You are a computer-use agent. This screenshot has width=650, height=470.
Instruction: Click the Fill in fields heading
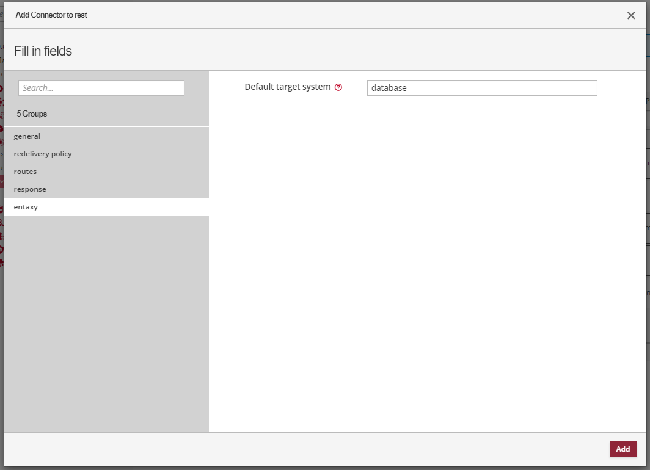[x=43, y=51]
